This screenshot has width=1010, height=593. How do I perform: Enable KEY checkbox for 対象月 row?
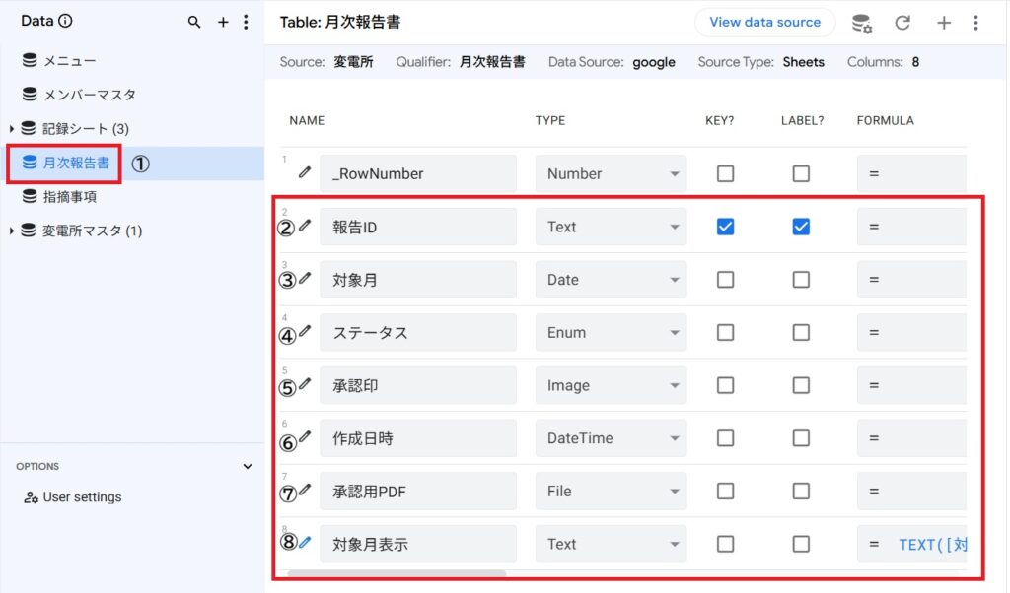725,280
